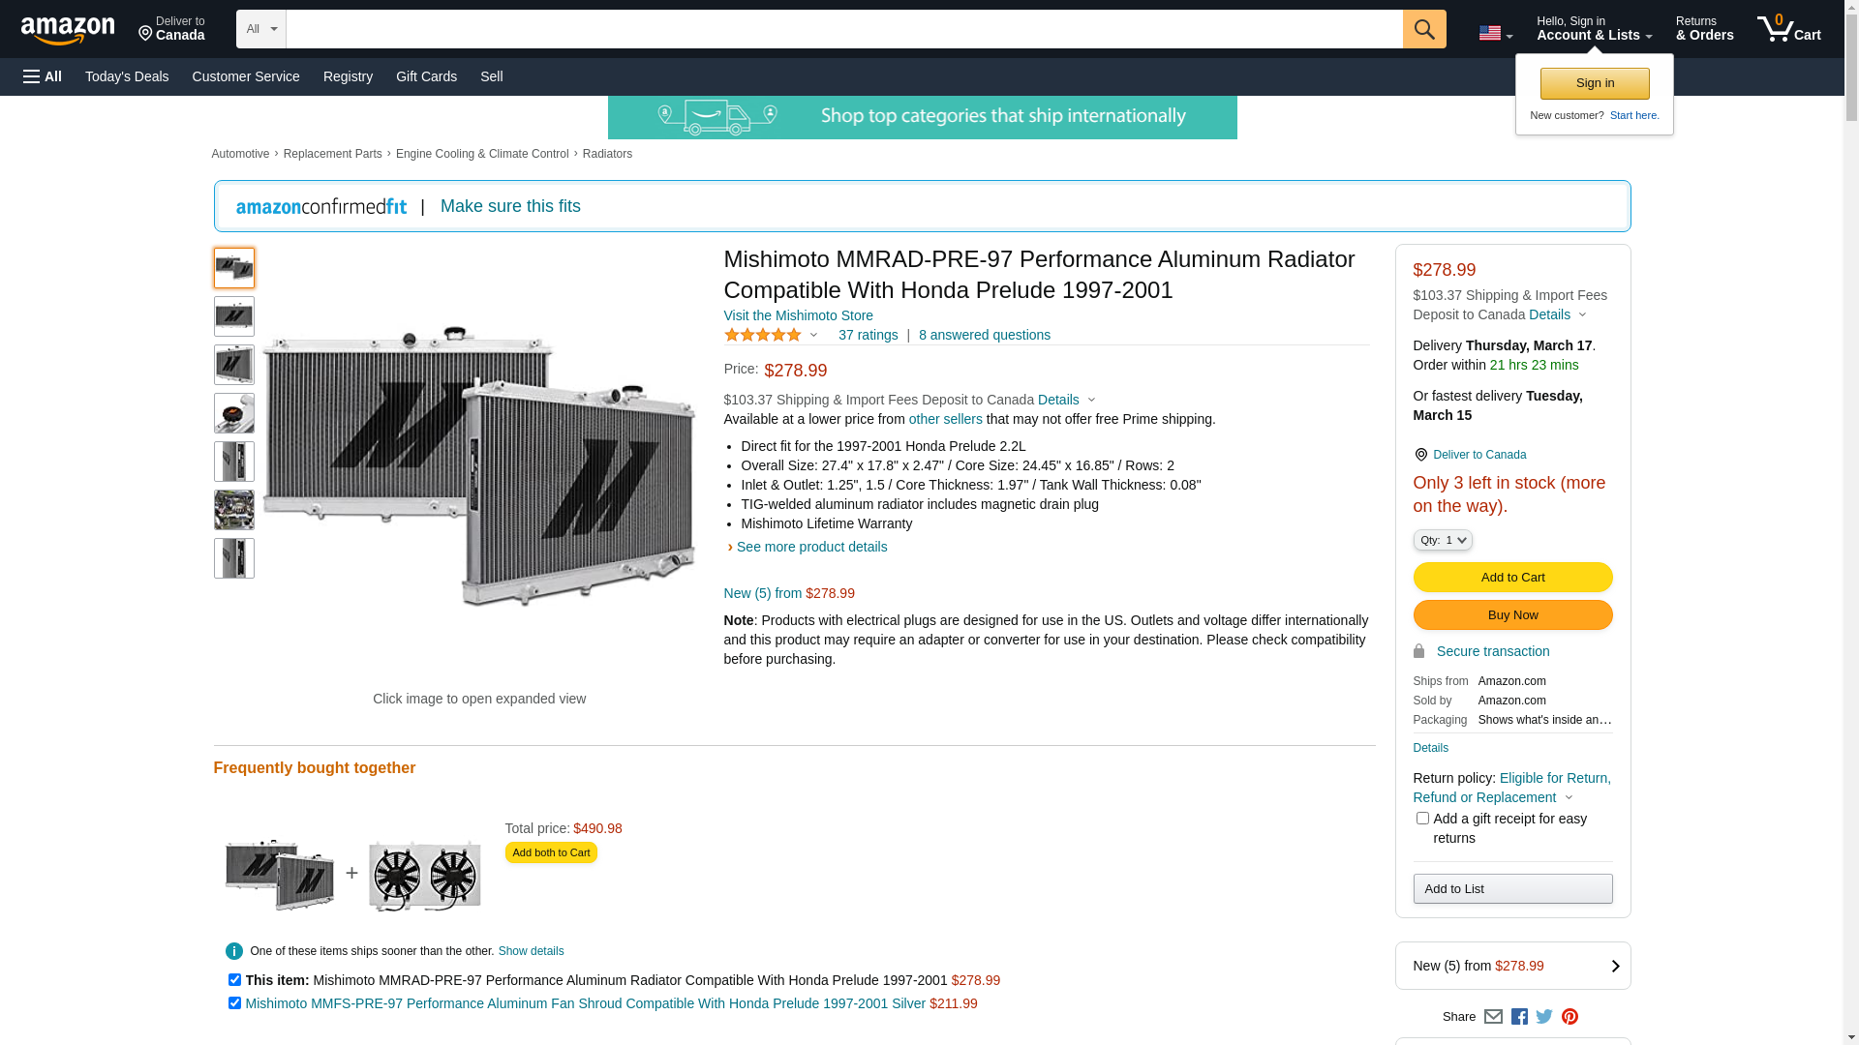Toggle the gift receipt checkbox
The width and height of the screenshot is (1859, 1045).
tap(1422, 819)
